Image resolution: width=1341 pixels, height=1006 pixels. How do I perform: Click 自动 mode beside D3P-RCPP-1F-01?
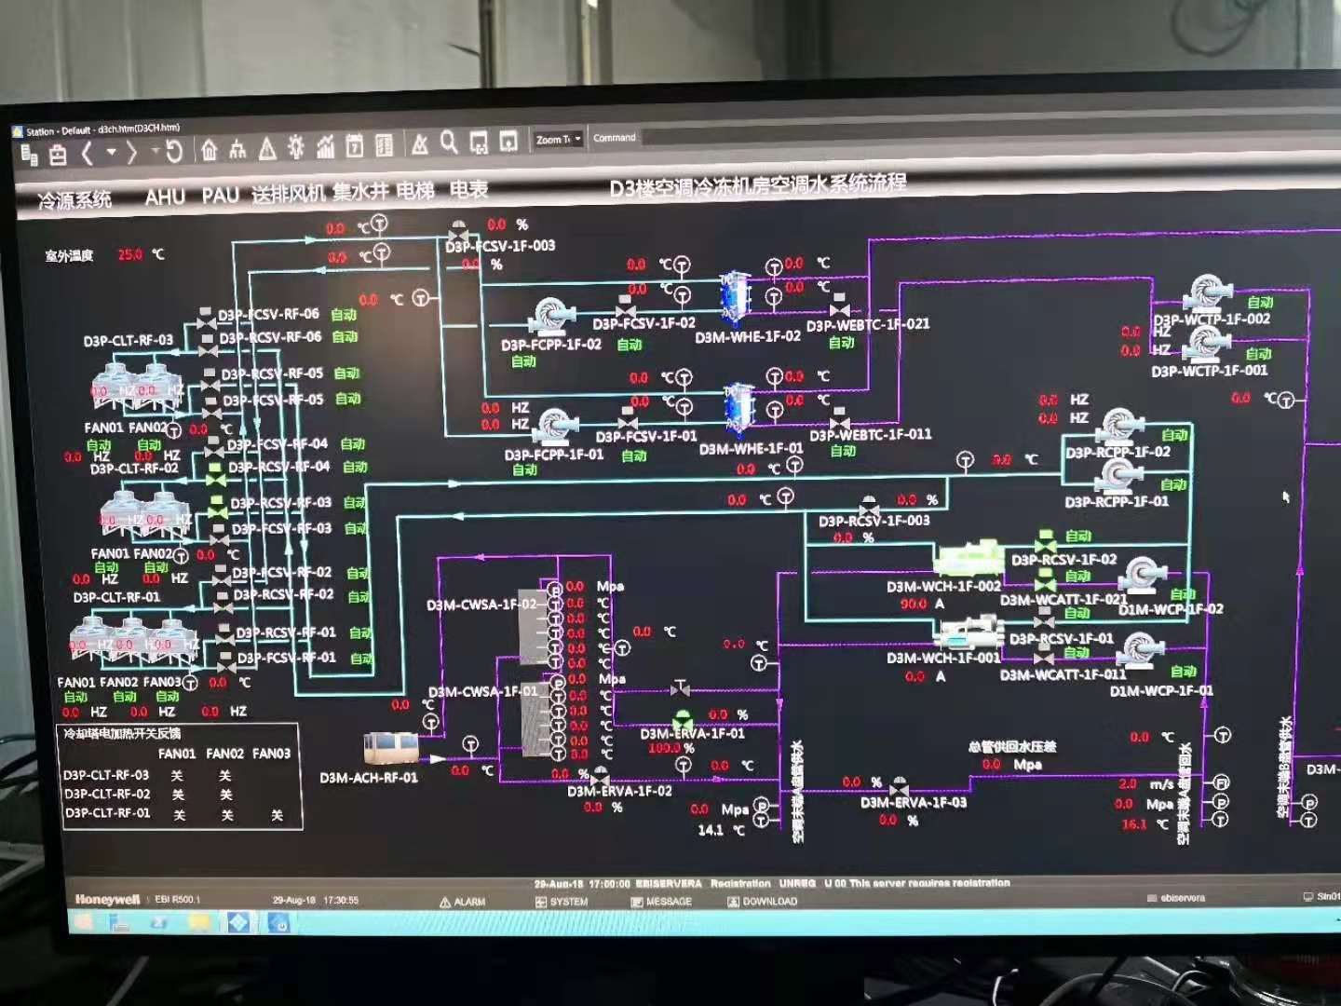click(x=1173, y=484)
